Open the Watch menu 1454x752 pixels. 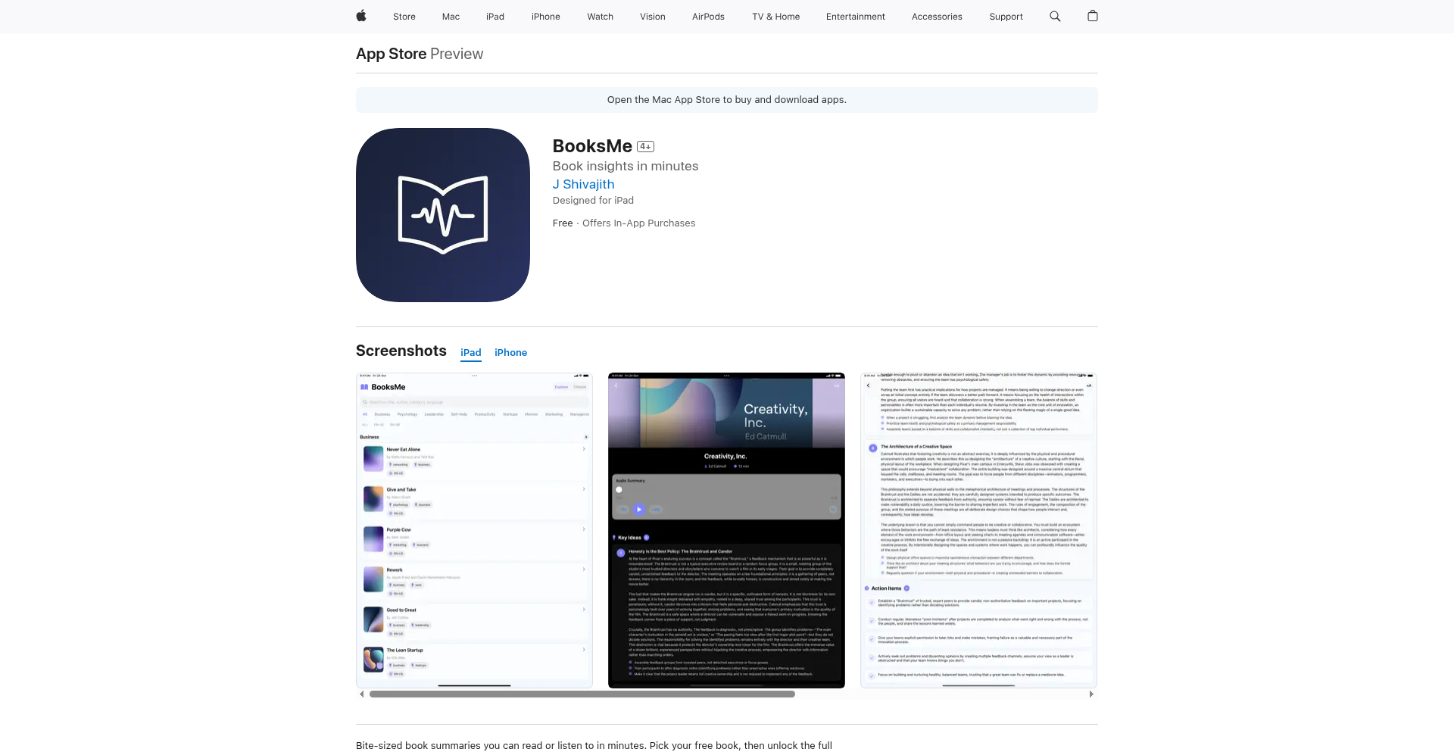pyautogui.click(x=601, y=17)
